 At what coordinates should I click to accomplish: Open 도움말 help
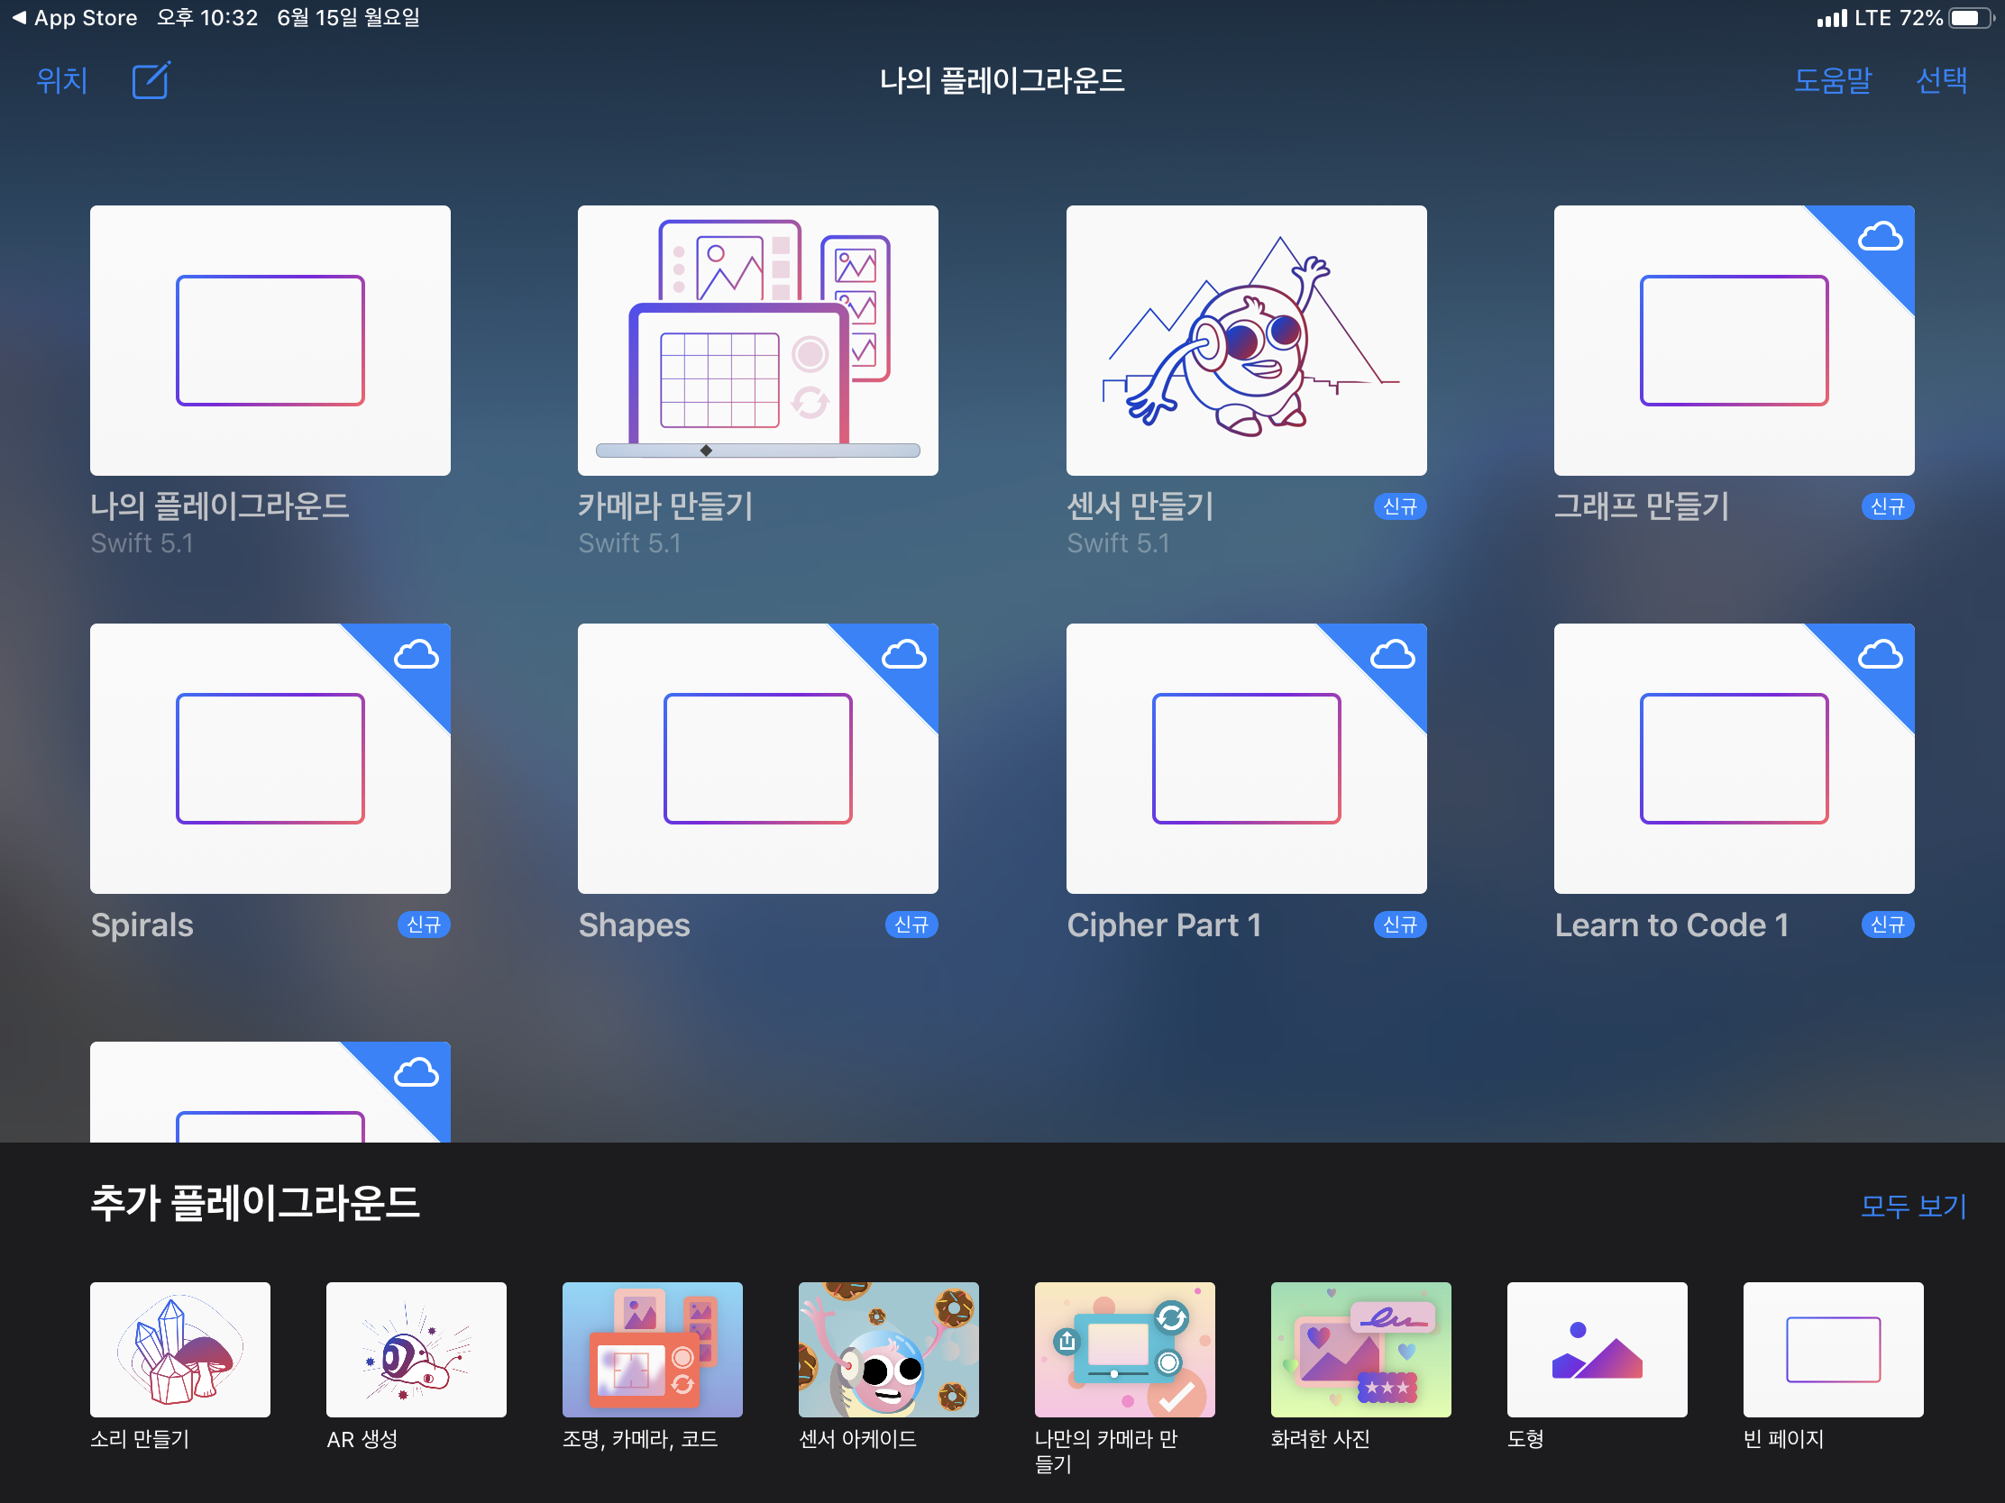tap(1832, 80)
